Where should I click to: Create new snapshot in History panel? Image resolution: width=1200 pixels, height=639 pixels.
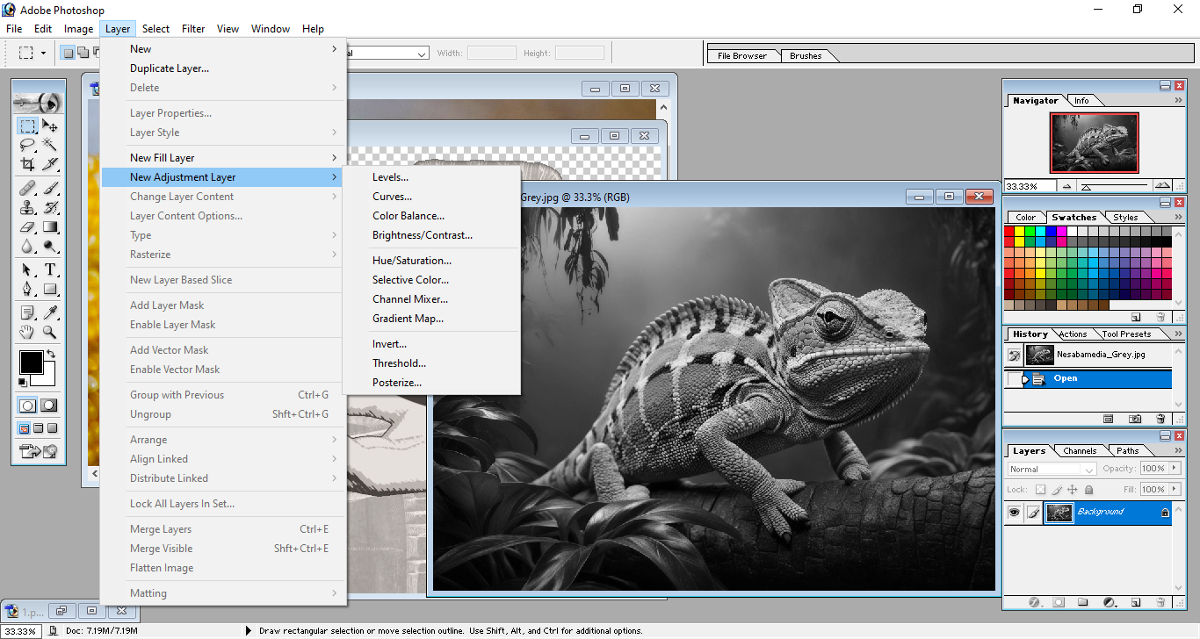pos(1135,420)
